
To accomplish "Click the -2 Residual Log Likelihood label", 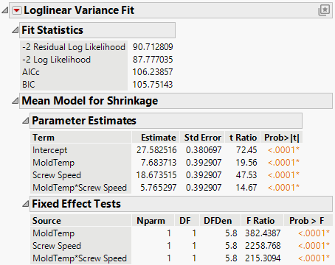I will [x=74, y=47].
